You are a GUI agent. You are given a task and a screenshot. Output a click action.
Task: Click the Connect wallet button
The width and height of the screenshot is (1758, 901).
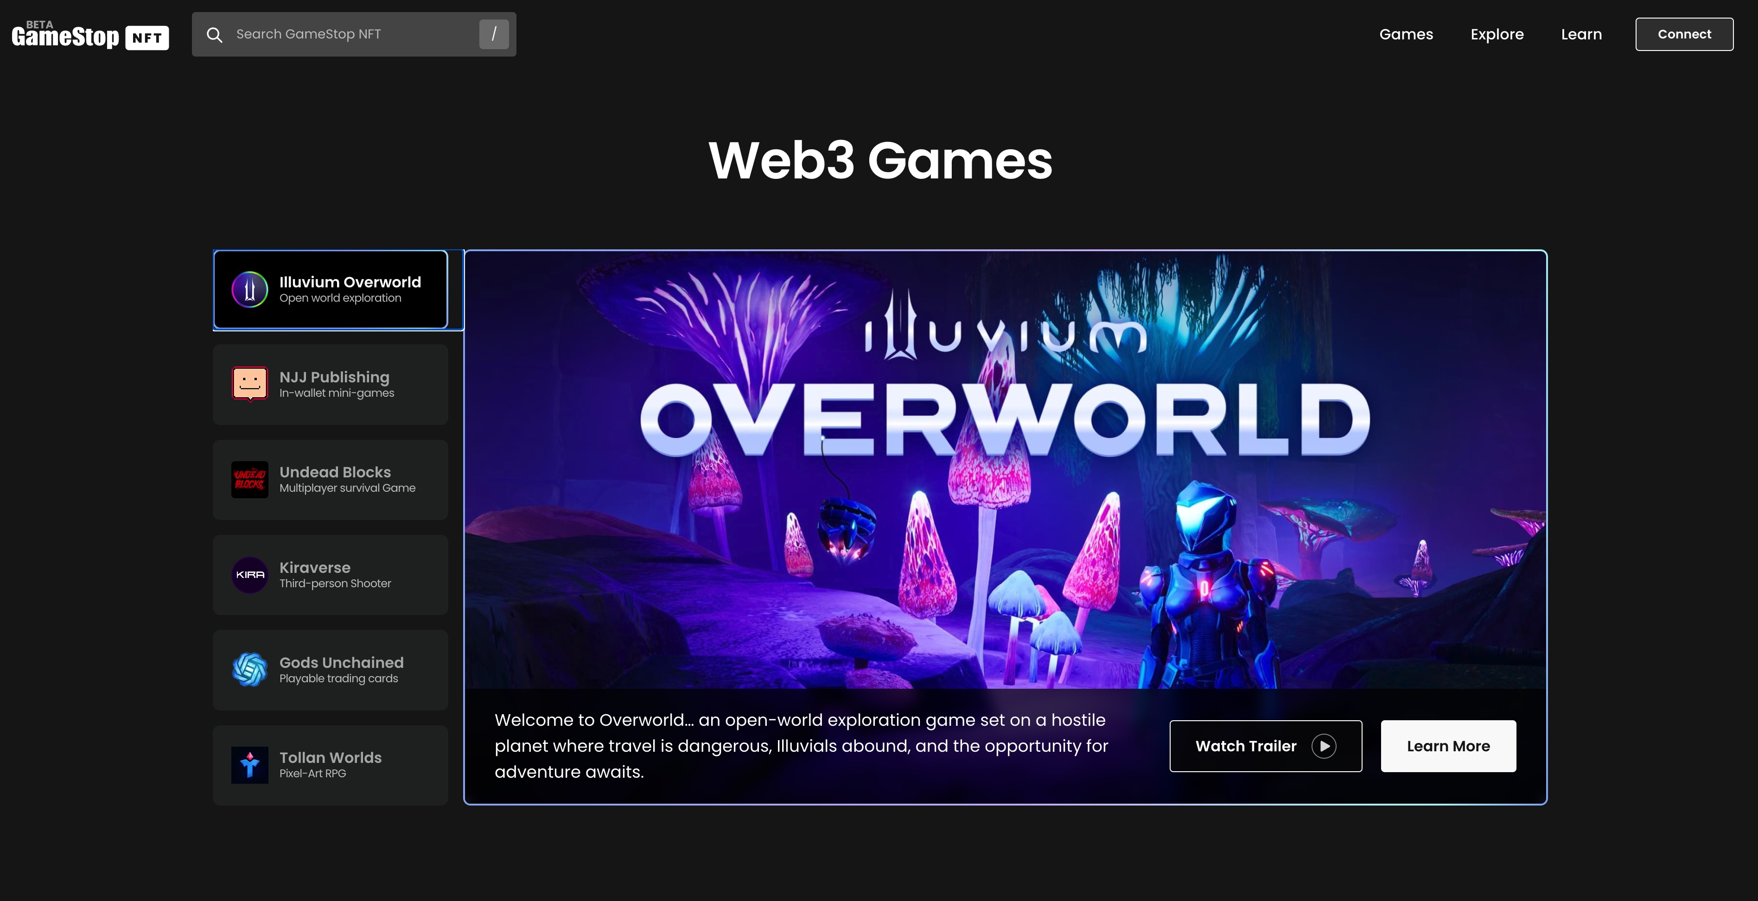click(1684, 34)
